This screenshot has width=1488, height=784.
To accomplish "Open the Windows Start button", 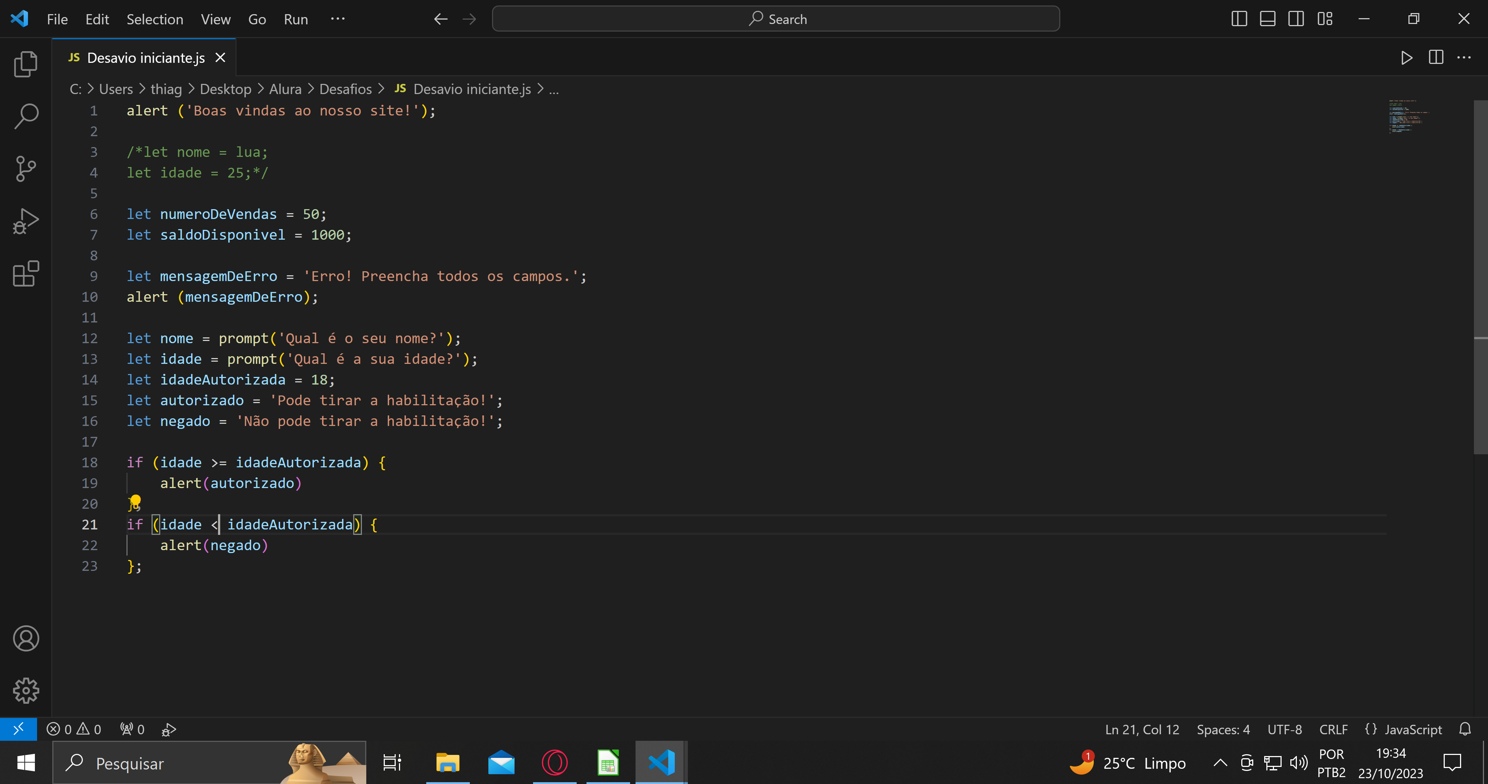I will [26, 763].
